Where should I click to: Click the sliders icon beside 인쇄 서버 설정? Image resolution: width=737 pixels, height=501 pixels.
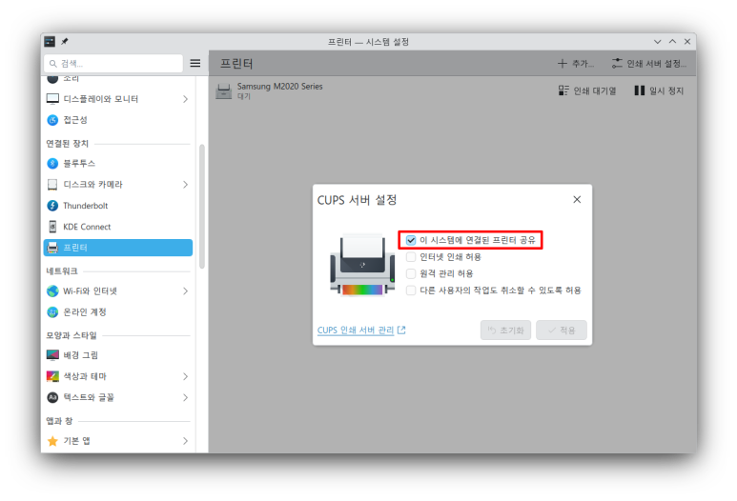click(617, 64)
